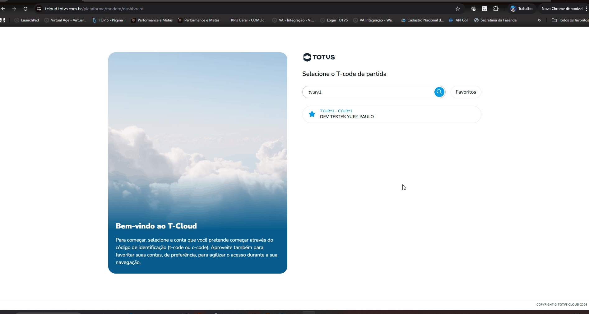Click the grey extension icon beside the QR code
The height and width of the screenshot is (314, 589).
[x=473, y=9]
